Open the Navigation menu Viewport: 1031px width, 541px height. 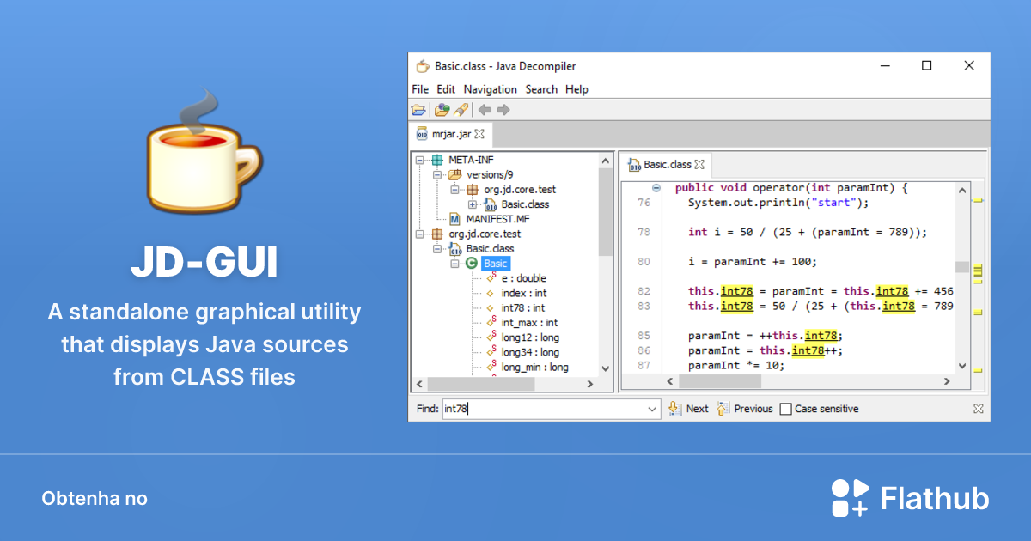click(x=490, y=88)
